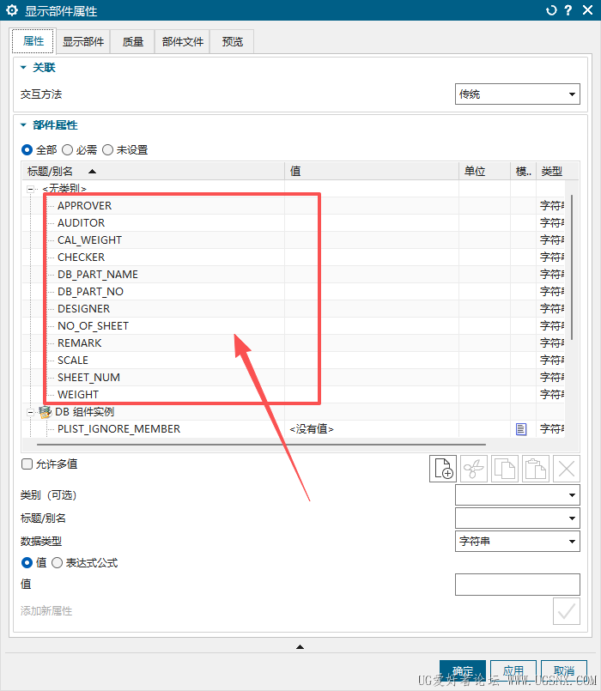This screenshot has width=601, height=691.
Task: Click the 模.. column header
Action: (524, 171)
